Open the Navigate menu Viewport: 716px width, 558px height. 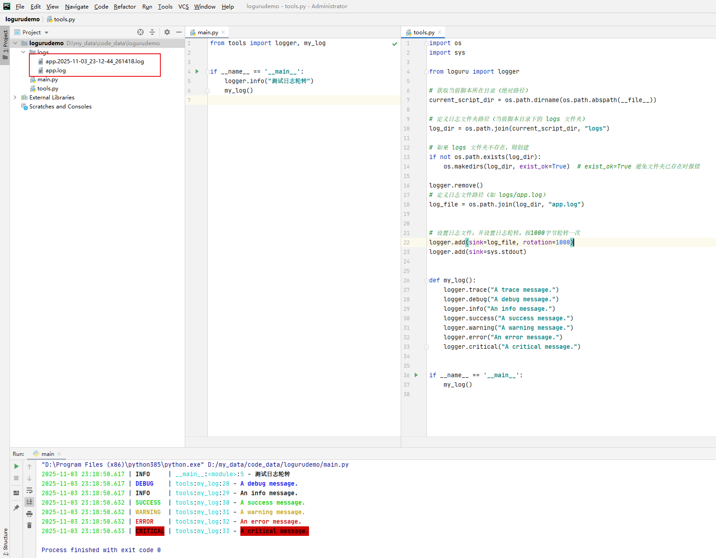click(77, 6)
